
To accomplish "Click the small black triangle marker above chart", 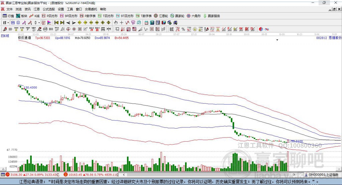I will pos(277,40).
